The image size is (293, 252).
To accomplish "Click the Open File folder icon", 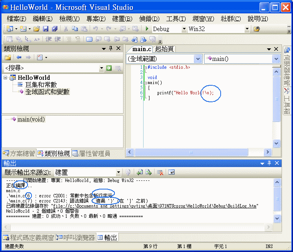I will (x=37, y=29).
